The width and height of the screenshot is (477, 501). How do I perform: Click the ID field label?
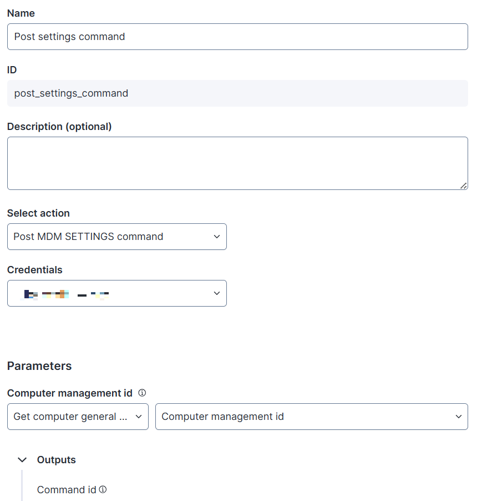pyautogui.click(x=12, y=70)
